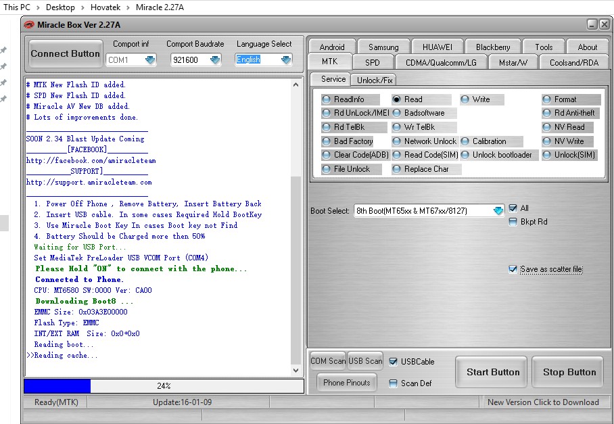Click New Version Click to Download
614x424 pixels.
(x=543, y=402)
